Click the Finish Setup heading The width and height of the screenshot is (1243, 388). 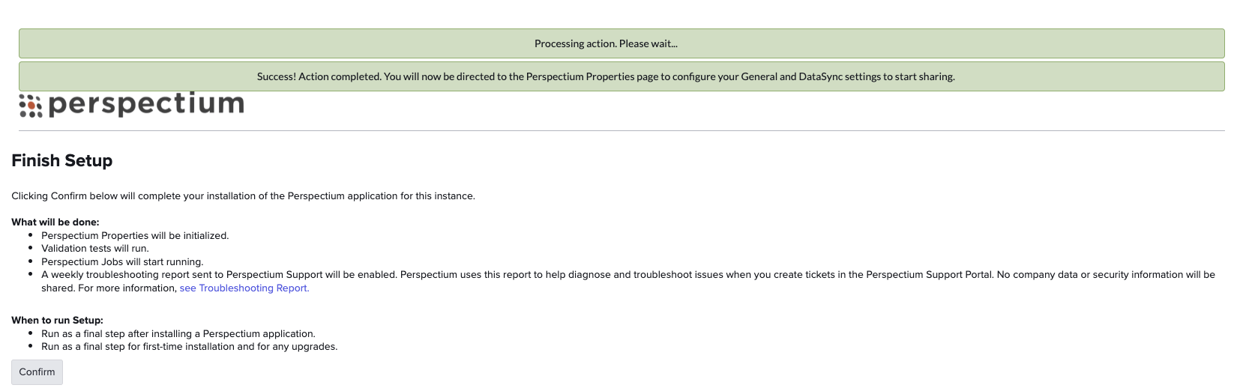coord(62,160)
